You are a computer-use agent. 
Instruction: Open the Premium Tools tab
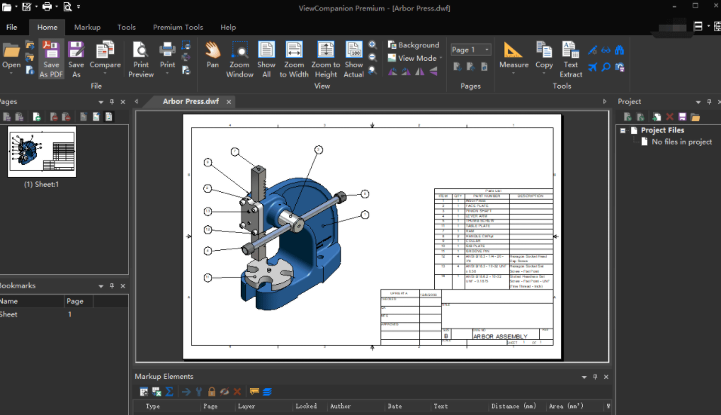pos(178,27)
